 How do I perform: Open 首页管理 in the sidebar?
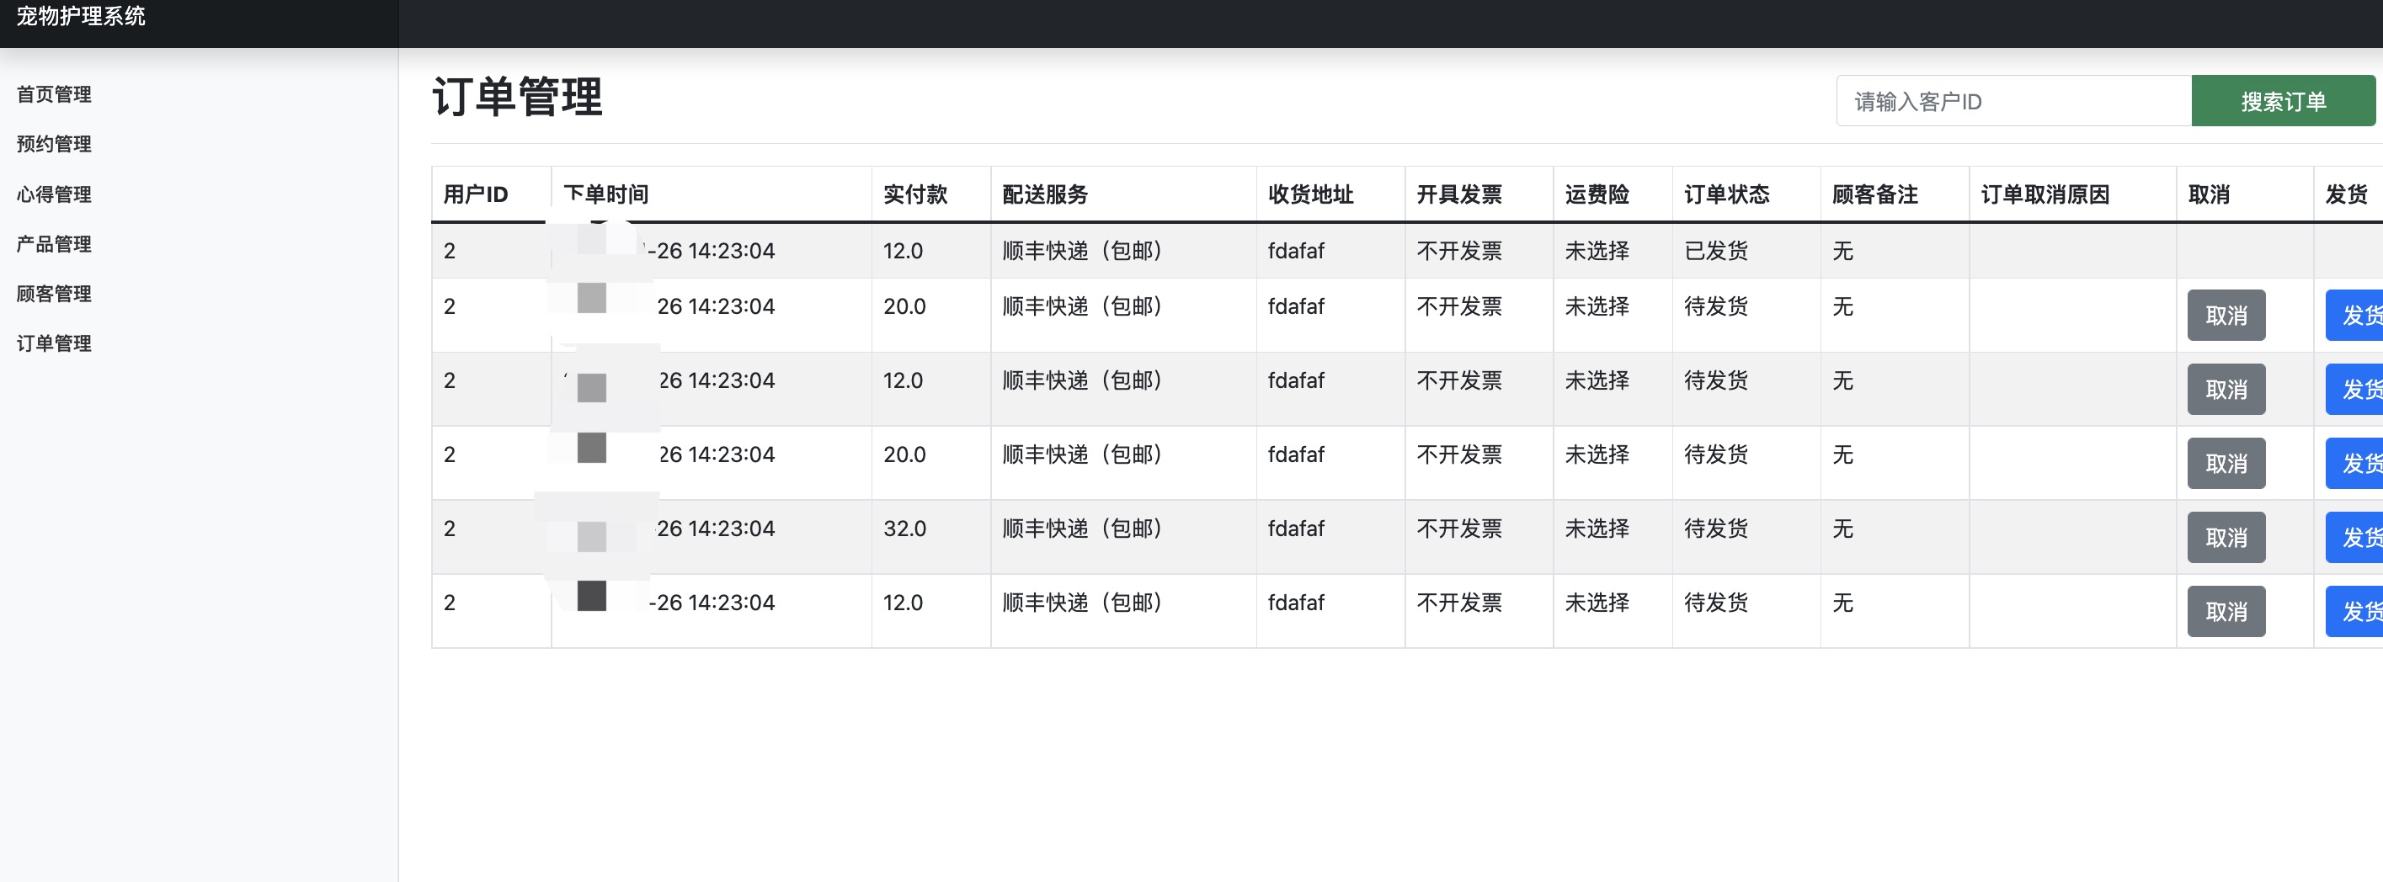54,94
